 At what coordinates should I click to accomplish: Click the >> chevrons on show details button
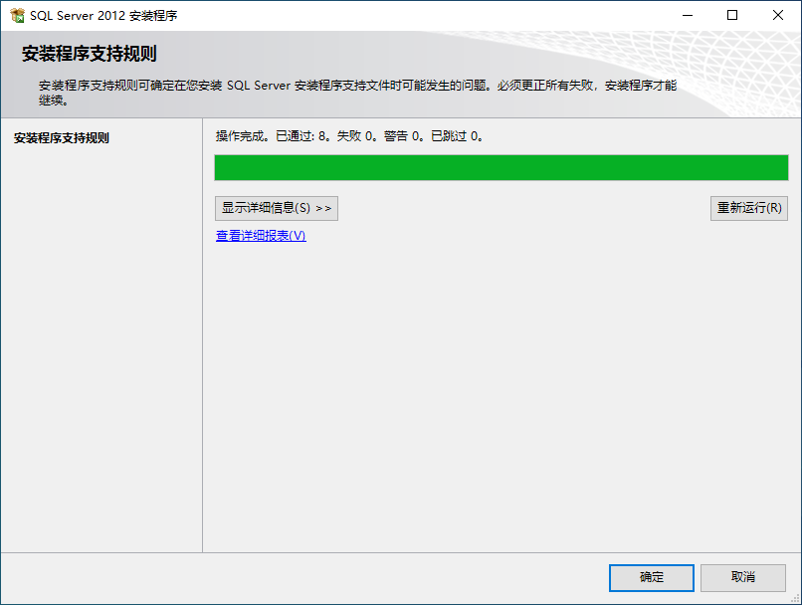[323, 209]
